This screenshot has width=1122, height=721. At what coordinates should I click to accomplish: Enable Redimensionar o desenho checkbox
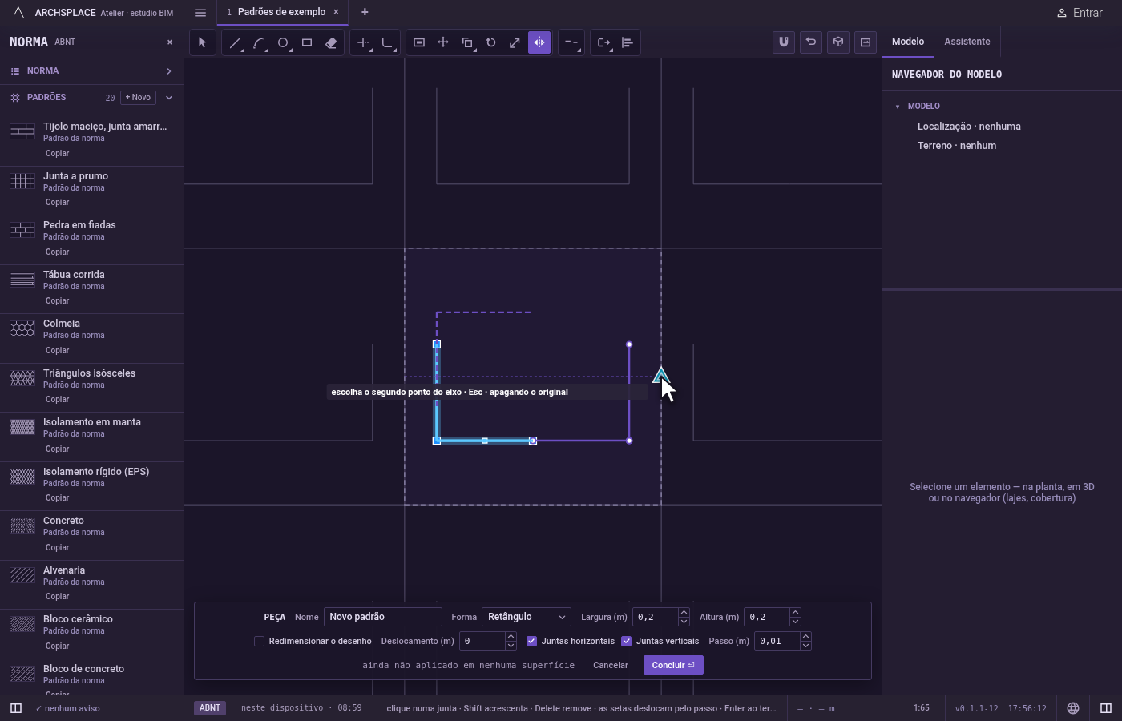(259, 641)
